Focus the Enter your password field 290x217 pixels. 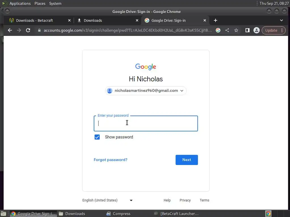pyautogui.click(x=146, y=123)
